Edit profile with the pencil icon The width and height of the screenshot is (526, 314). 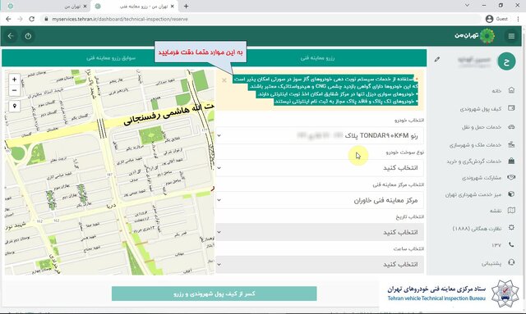[x=436, y=59]
